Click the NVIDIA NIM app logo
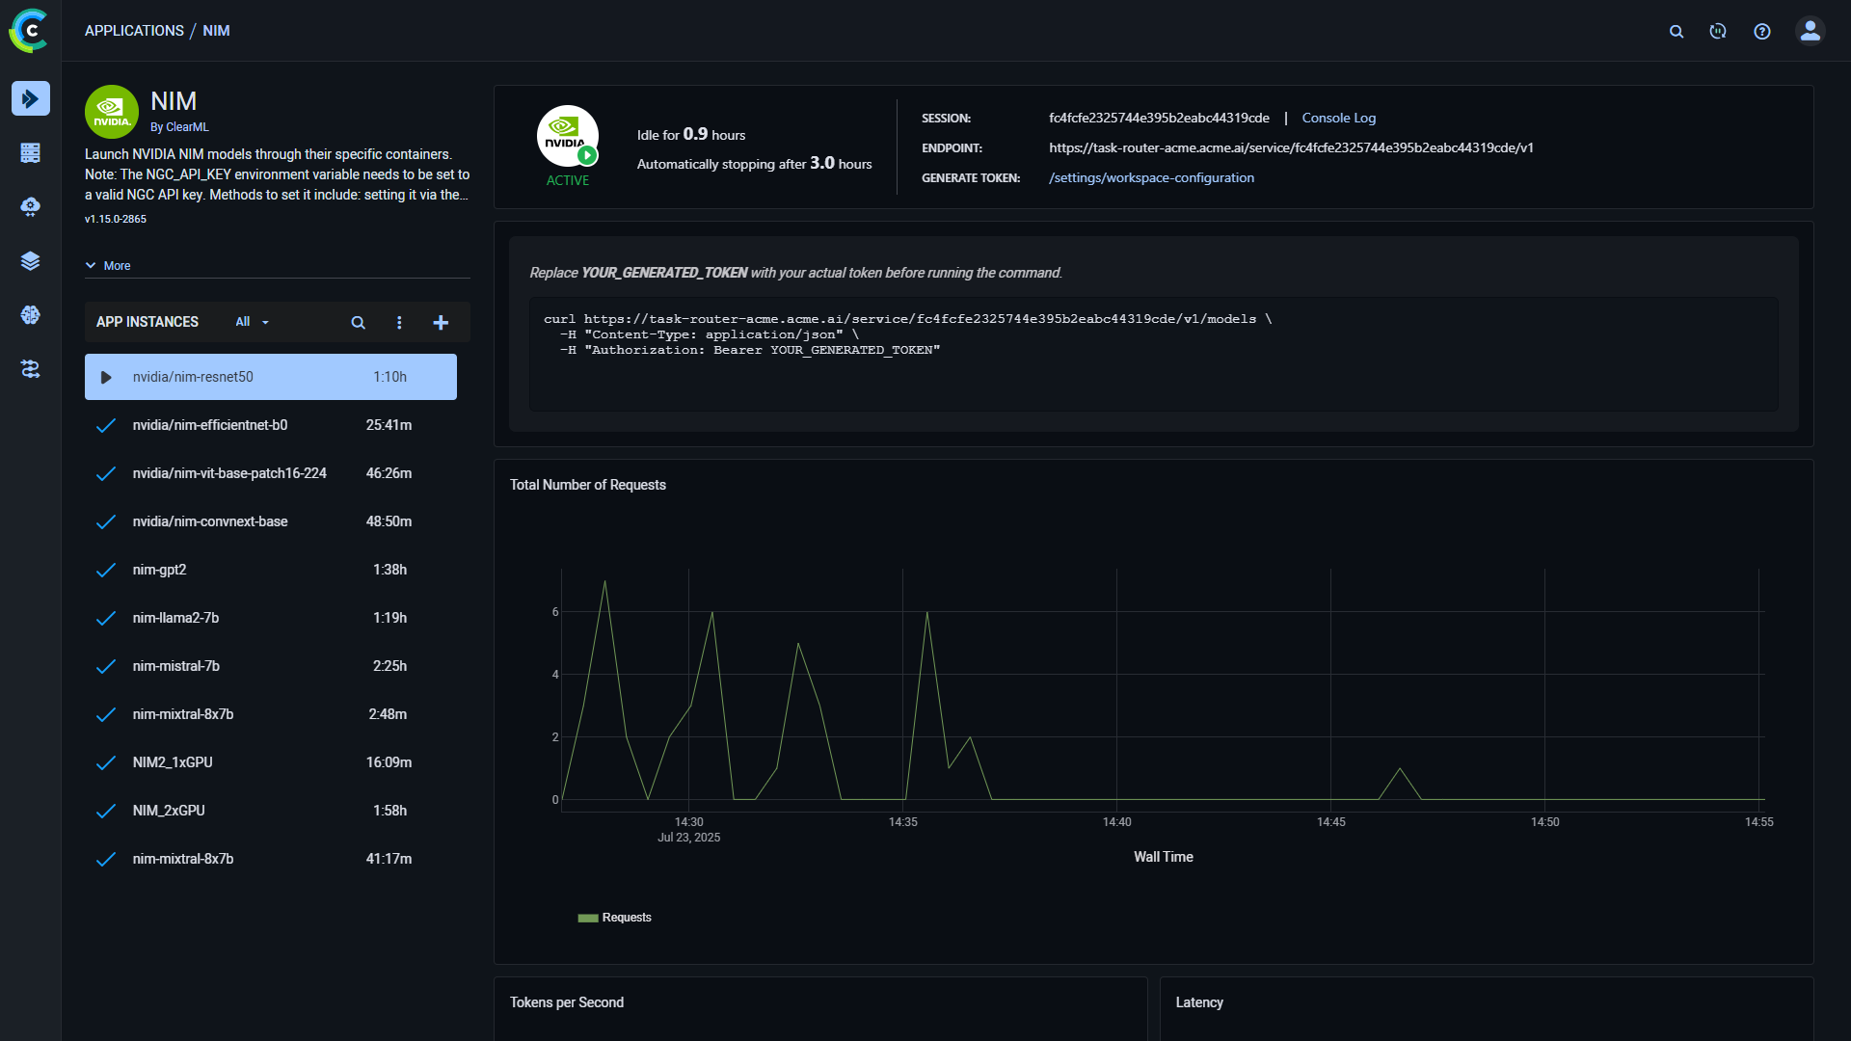 point(112,112)
